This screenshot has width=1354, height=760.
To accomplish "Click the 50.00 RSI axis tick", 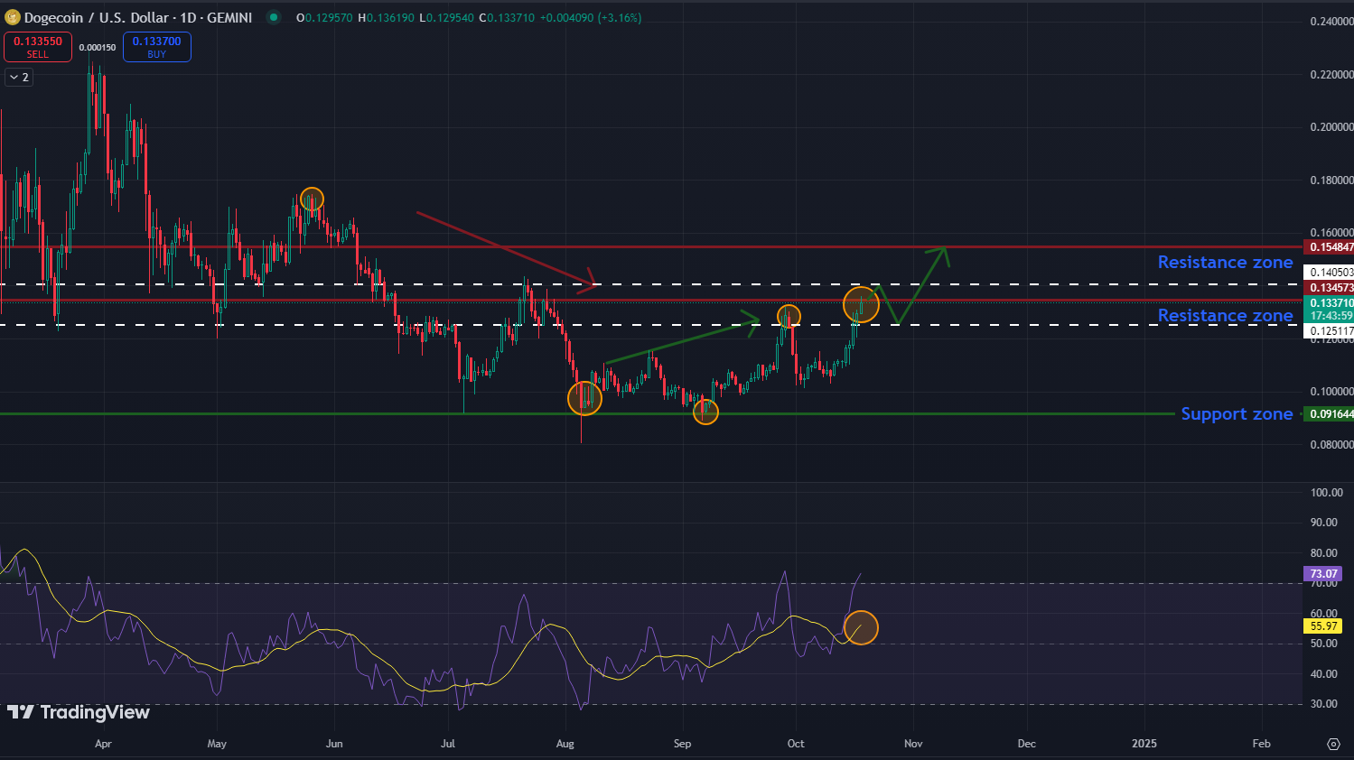I will (1324, 644).
